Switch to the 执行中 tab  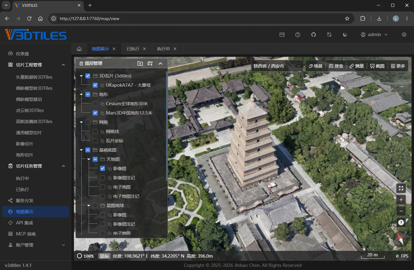click(x=164, y=49)
